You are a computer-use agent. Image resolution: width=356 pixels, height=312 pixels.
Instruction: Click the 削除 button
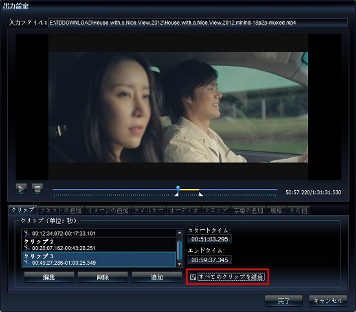point(103,277)
